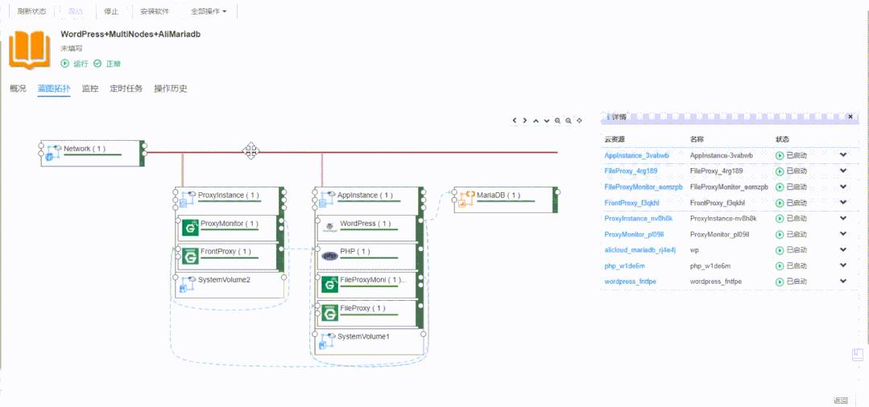The image size is (869, 407).
Task: Click the disabled 启动 button
Action: 75,11
